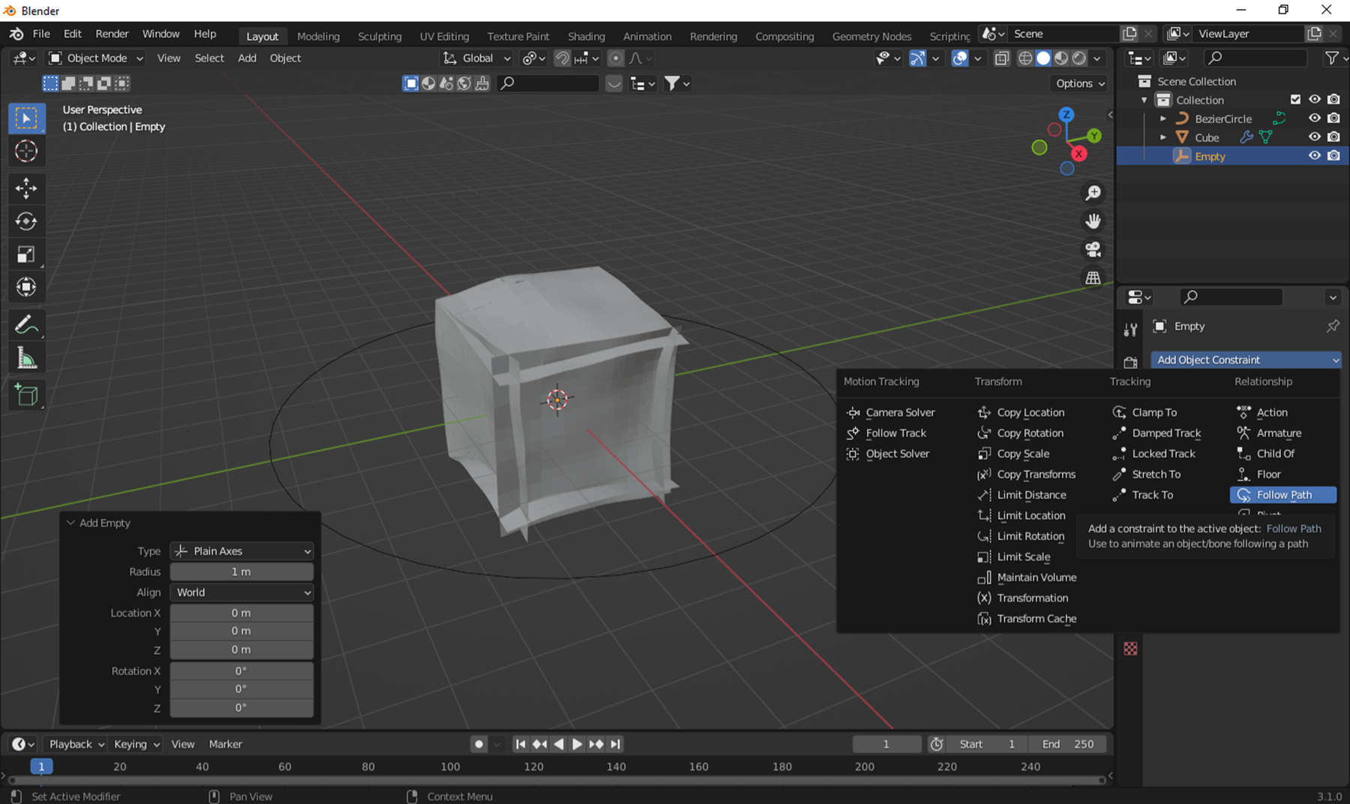Click the pan hand viewport icon
Viewport: 1350px width, 804px height.
(1093, 221)
